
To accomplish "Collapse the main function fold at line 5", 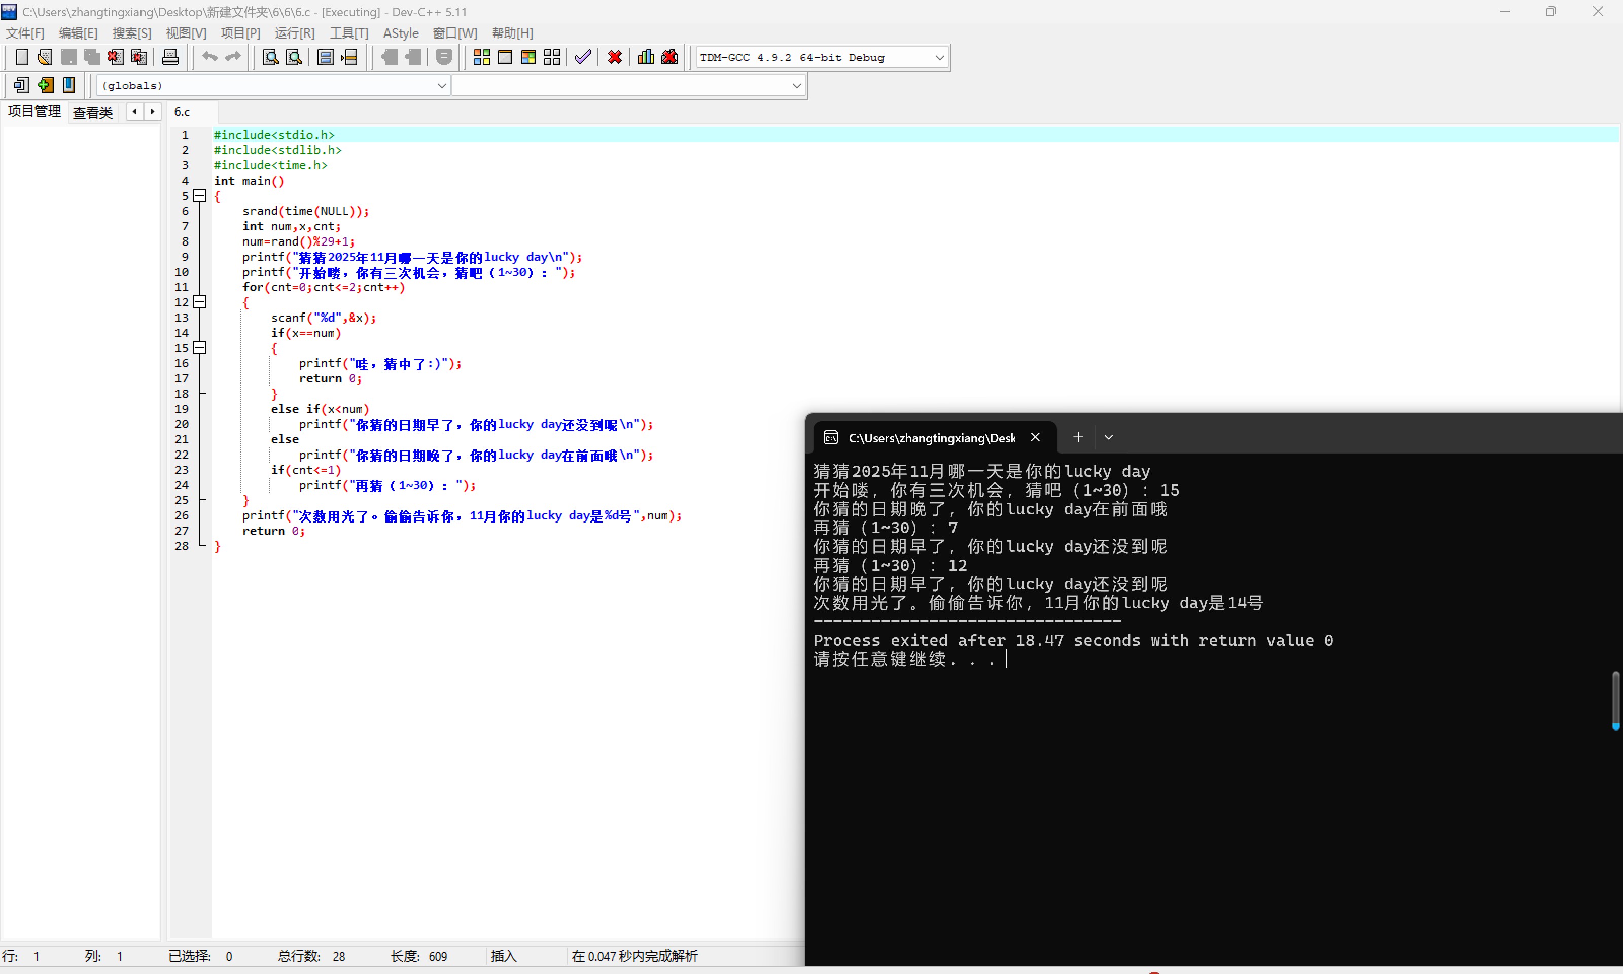I will point(200,196).
